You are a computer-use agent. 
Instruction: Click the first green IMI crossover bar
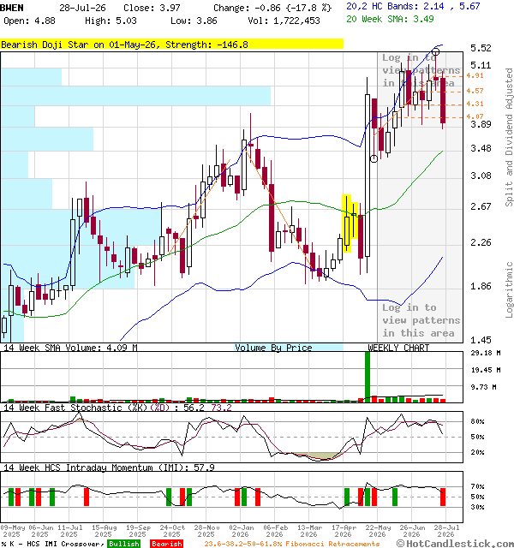[11, 497]
